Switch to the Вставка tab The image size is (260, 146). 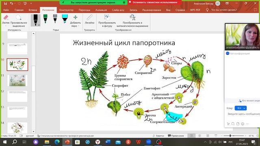pyautogui.click(x=32, y=10)
